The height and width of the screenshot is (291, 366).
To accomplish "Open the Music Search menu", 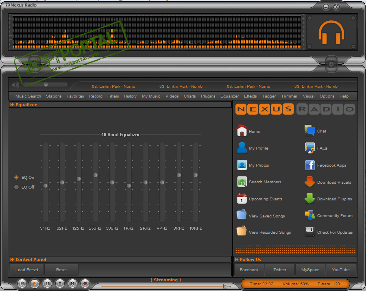I will click(x=28, y=96).
